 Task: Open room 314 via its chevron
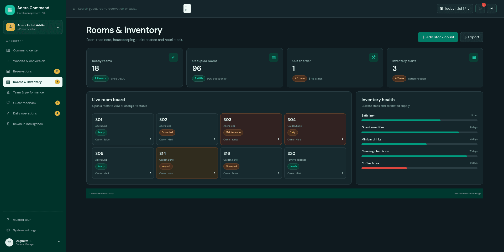pyautogui.click(x=214, y=173)
